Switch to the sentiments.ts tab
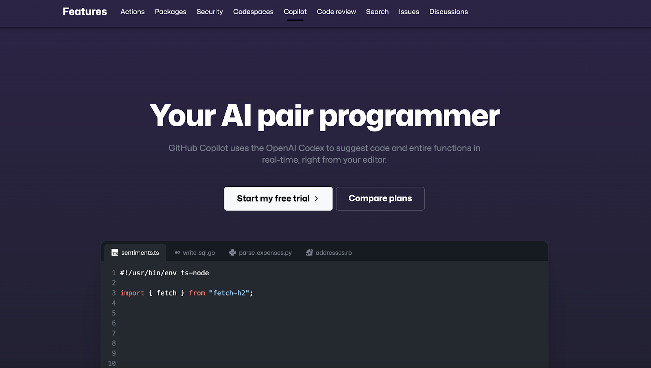The width and height of the screenshot is (651, 368). click(135, 253)
